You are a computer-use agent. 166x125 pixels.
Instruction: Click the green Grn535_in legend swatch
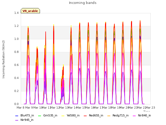pos(39,116)
